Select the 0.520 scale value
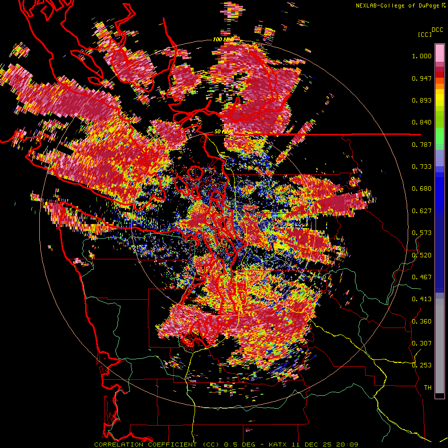The image size is (448, 448). [x=422, y=255]
